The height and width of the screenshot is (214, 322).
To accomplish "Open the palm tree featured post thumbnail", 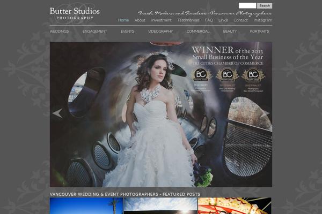I will click(x=86, y=205).
